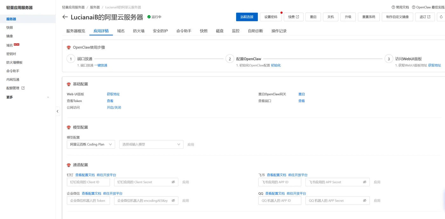This screenshot has height=219, width=445.
Task: Click the 制作自定义镜像 button
Action: [398, 17]
